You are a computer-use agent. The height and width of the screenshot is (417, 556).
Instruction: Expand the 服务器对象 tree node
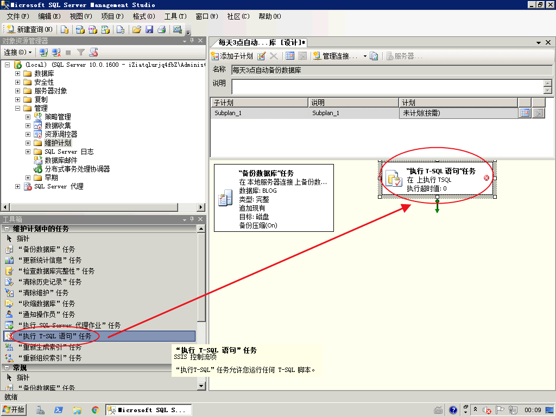point(17,91)
